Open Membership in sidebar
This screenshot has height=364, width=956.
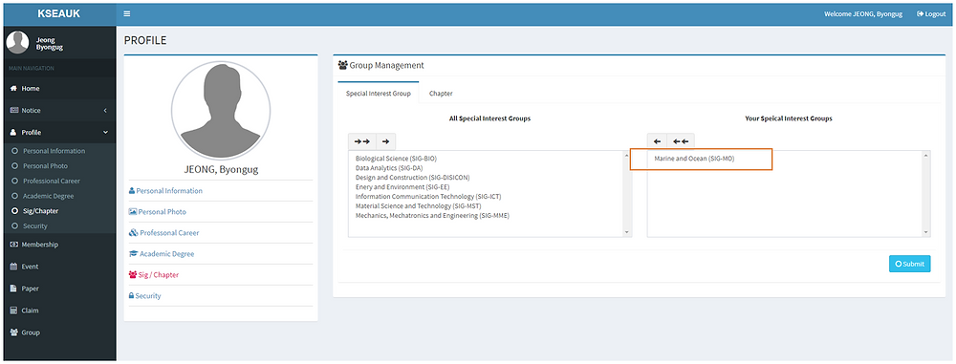[x=58, y=245]
